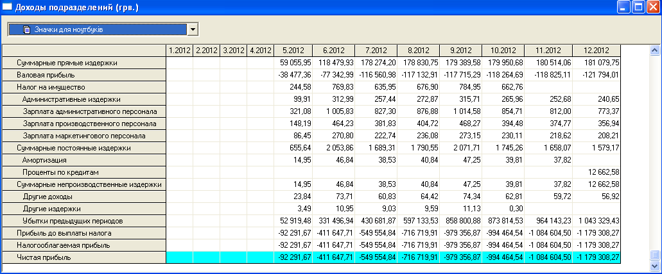
Task: Click fixed costs cell 1 579,17
Action: click(x=597, y=148)
